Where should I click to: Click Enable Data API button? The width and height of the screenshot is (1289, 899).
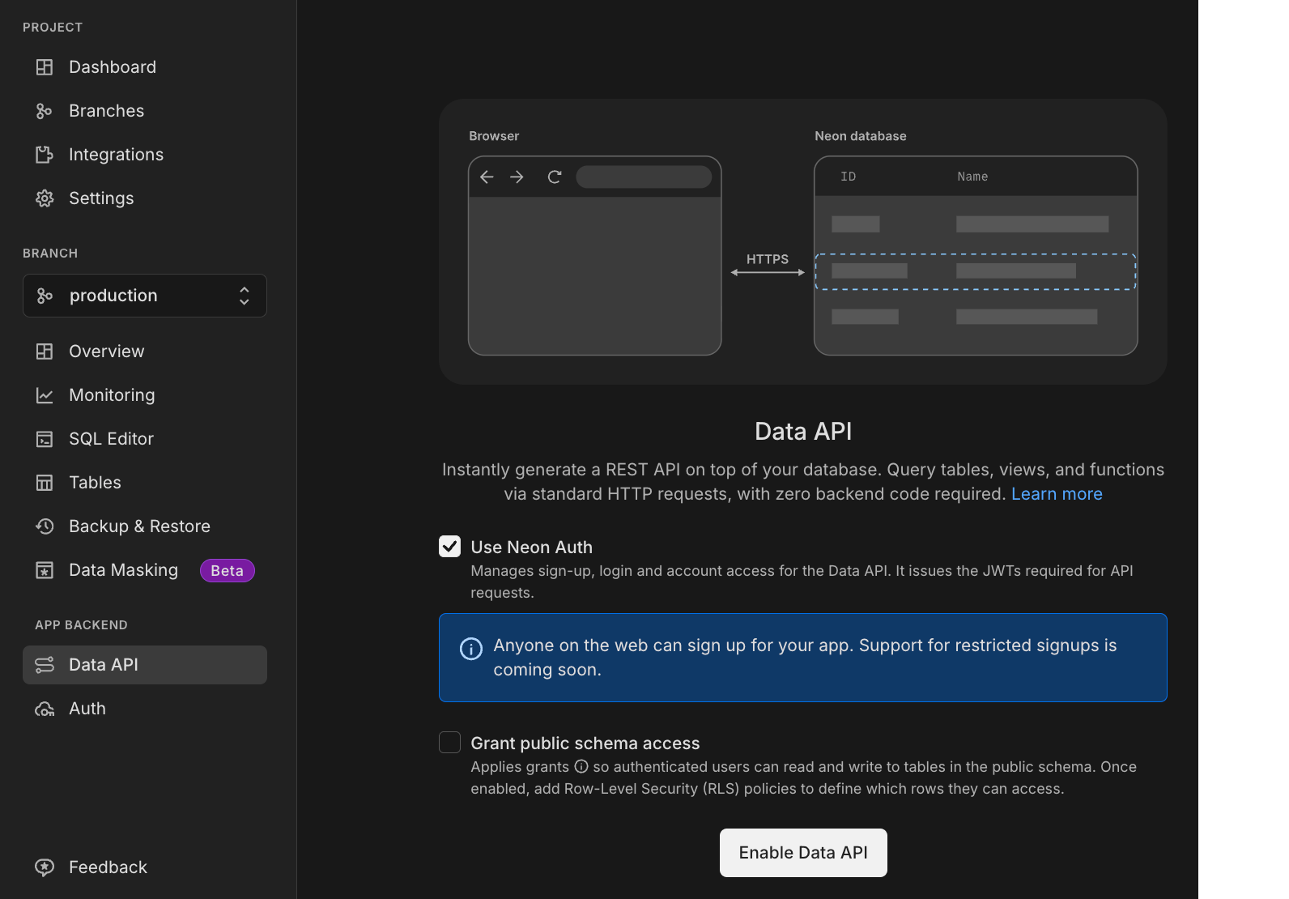tap(803, 853)
